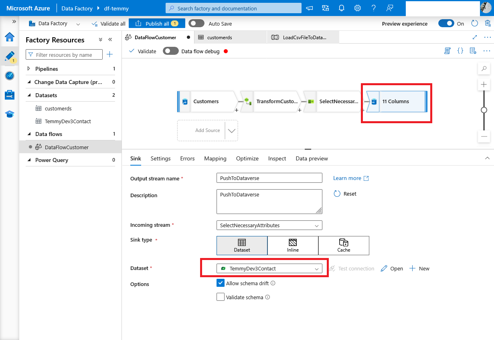
Task: Select the 11 Columns sink node
Action: point(397,102)
